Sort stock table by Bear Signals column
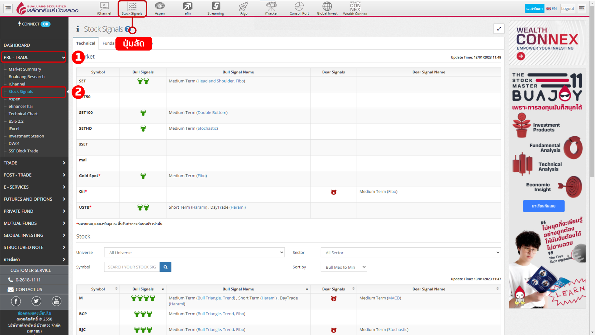Image resolution: width=595 pixels, height=335 pixels. (333, 289)
